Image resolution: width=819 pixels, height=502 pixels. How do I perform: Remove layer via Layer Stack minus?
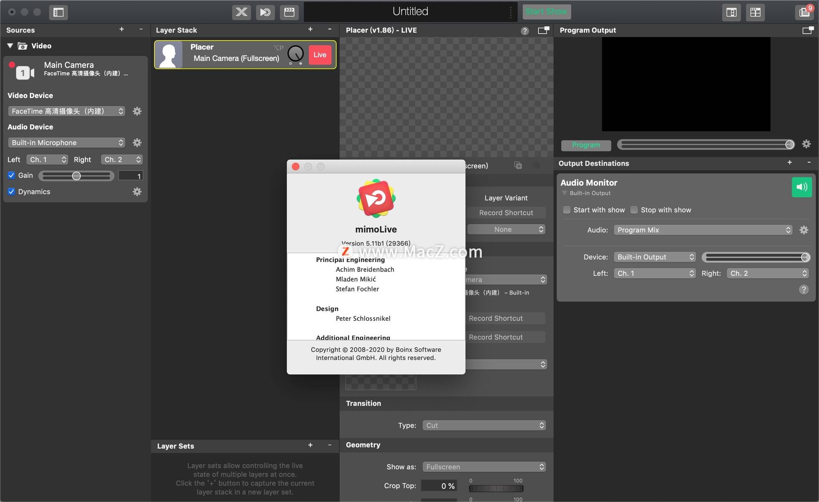[329, 29]
